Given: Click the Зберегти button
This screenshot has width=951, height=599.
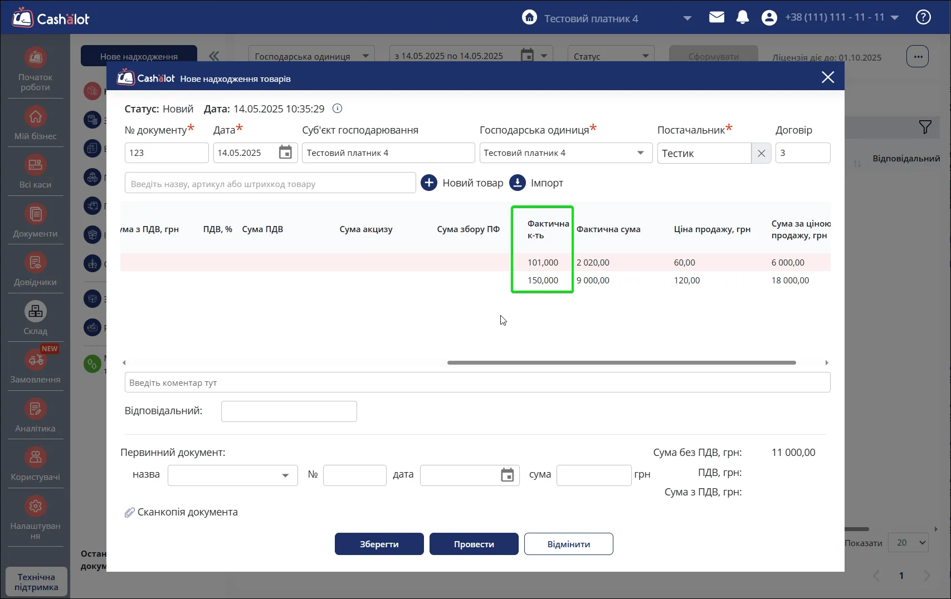Looking at the screenshot, I should point(379,544).
